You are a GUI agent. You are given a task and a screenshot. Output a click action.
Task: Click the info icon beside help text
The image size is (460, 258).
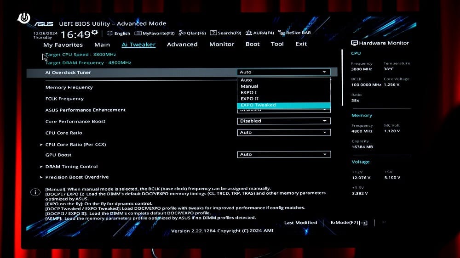(x=35, y=192)
